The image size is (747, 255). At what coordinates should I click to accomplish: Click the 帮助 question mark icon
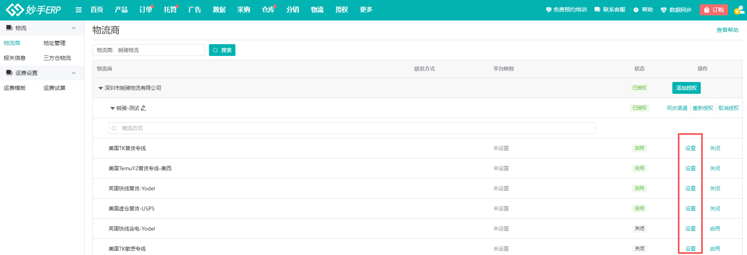(636, 10)
